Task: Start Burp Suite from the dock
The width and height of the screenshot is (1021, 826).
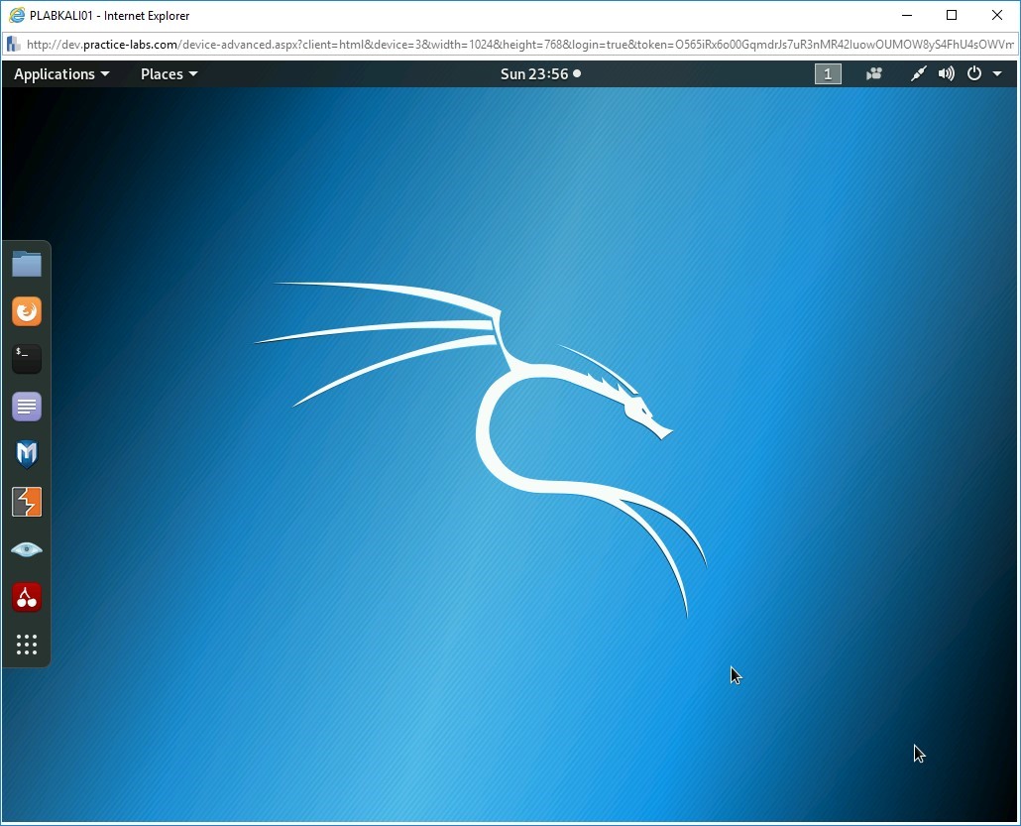Action: point(27,502)
